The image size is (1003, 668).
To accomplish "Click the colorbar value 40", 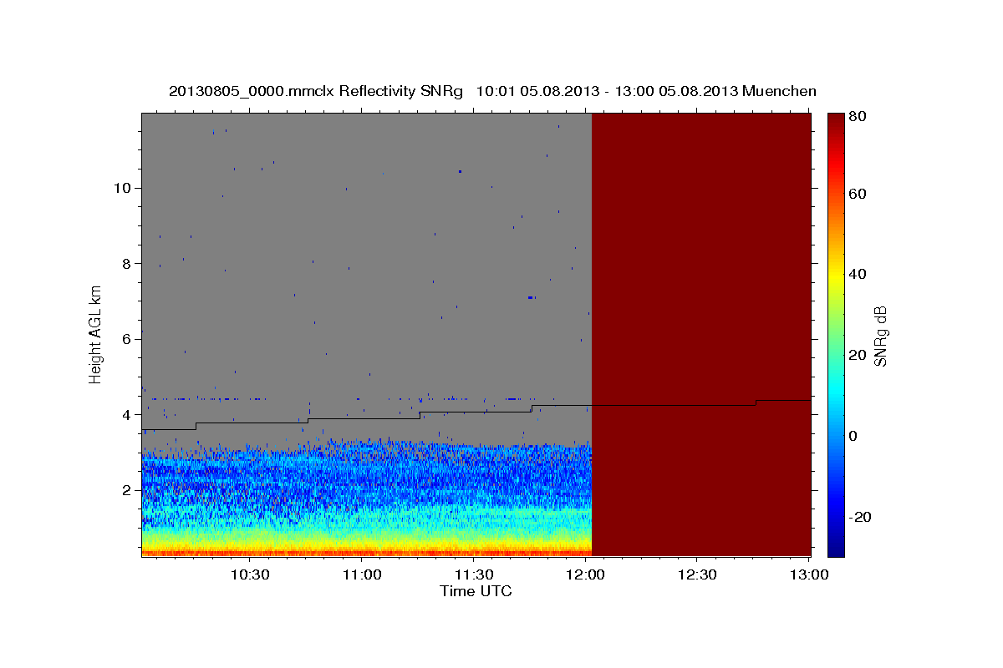I will point(857,274).
